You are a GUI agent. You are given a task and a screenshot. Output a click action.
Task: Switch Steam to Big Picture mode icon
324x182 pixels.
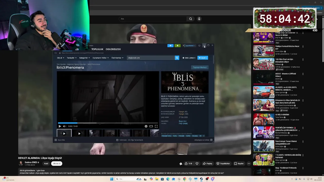click(199, 45)
